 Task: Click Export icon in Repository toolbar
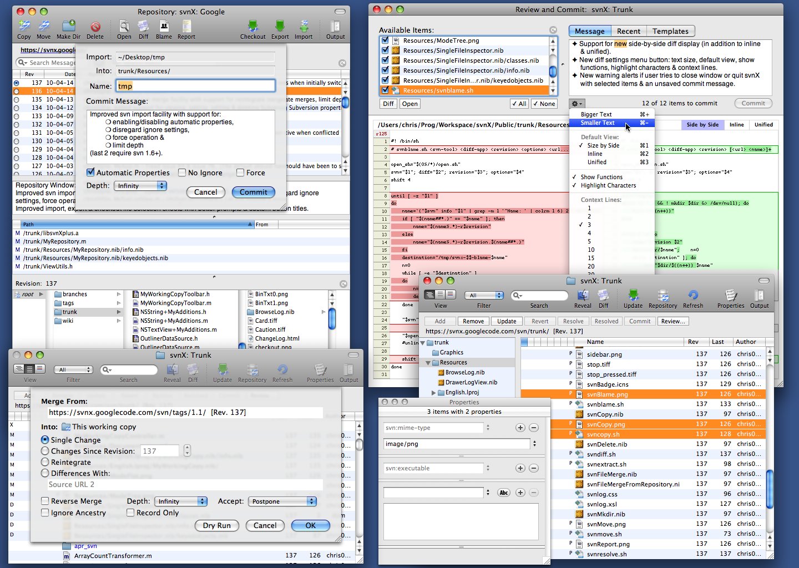click(x=280, y=26)
